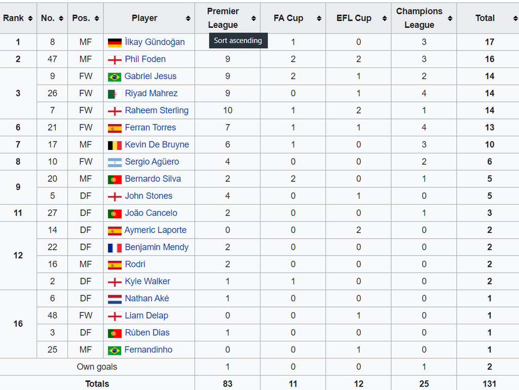
Task: Open Raheem Sterling's page link
Action: (157, 110)
